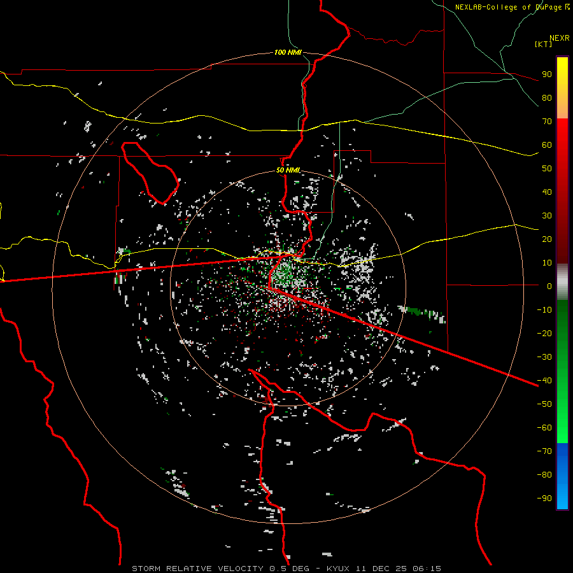The height and width of the screenshot is (573, 573).
Task: Click the 40 value on velocity scale
Action: click(547, 192)
